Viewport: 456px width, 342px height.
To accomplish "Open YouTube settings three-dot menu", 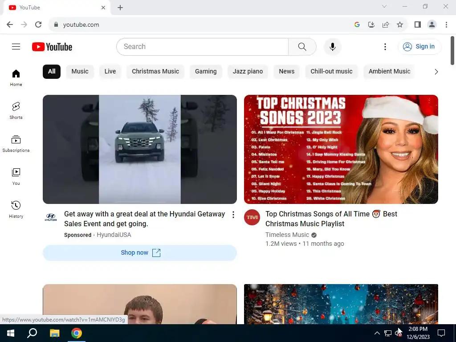I will tap(385, 46).
